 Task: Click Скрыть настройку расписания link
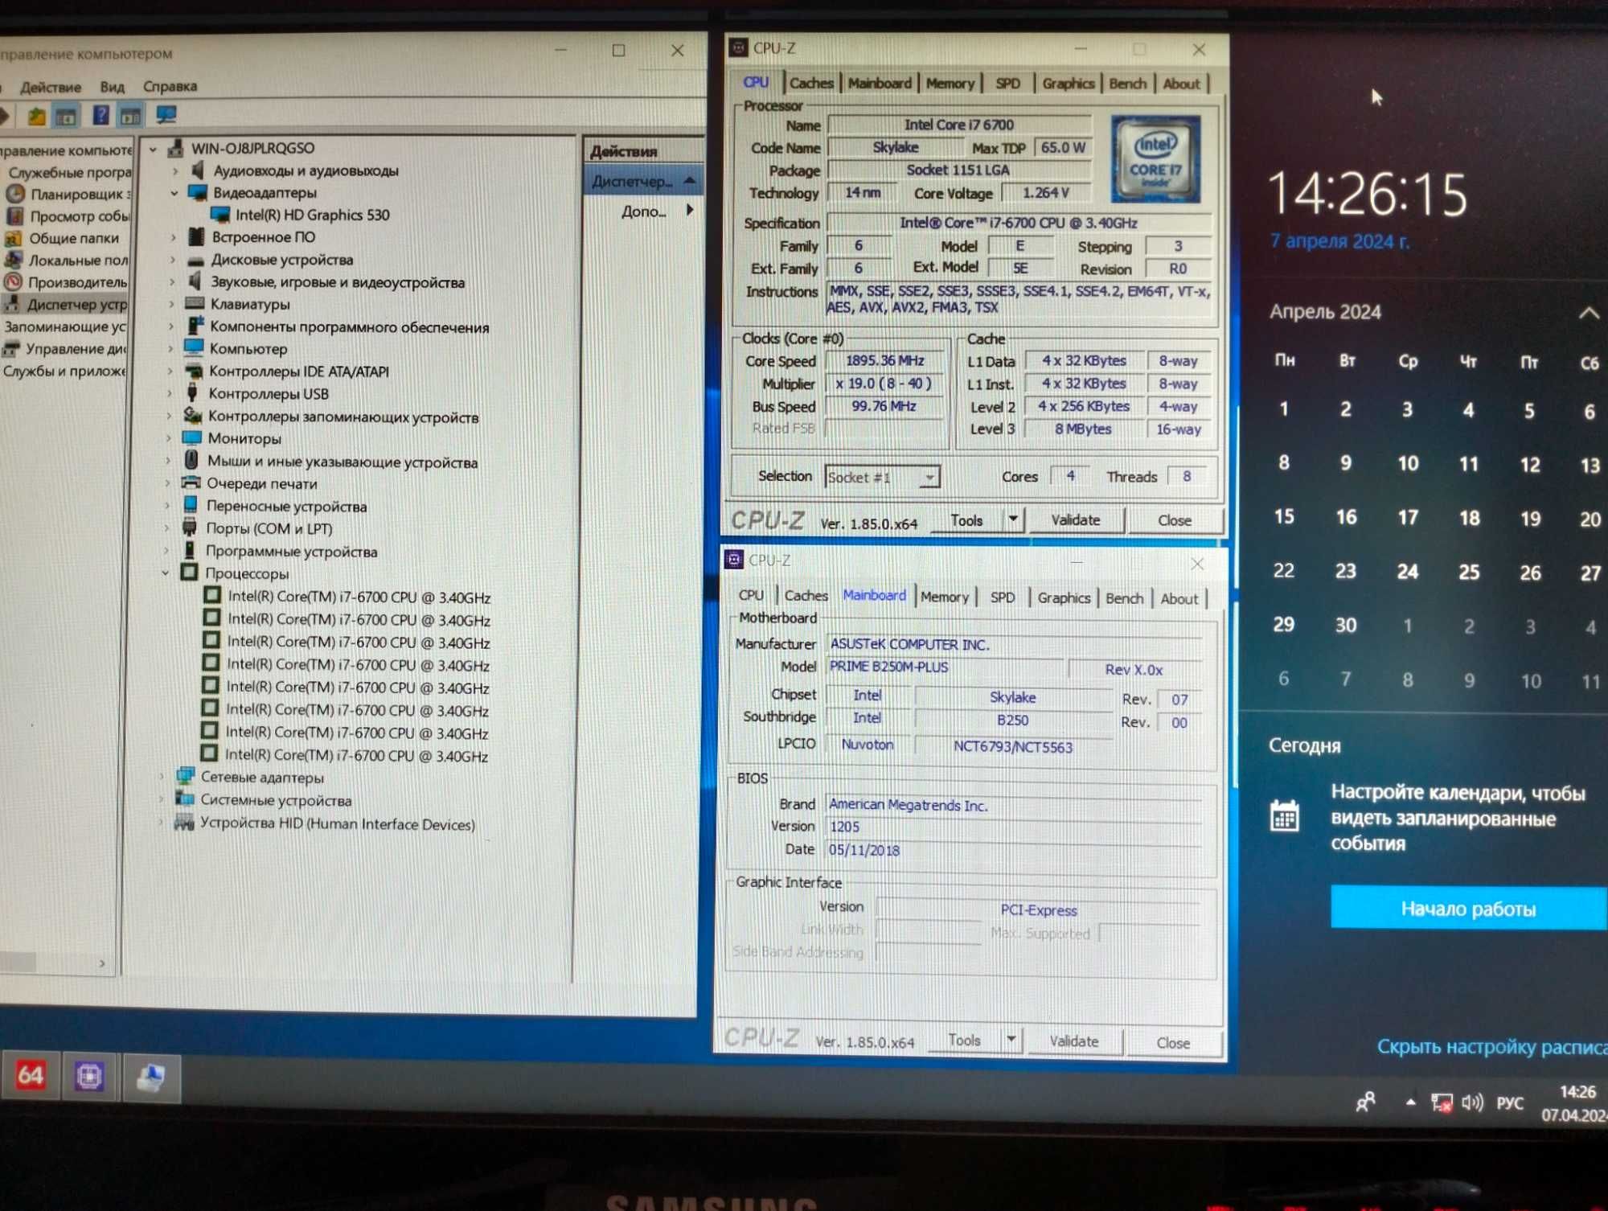point(1491,1047)
